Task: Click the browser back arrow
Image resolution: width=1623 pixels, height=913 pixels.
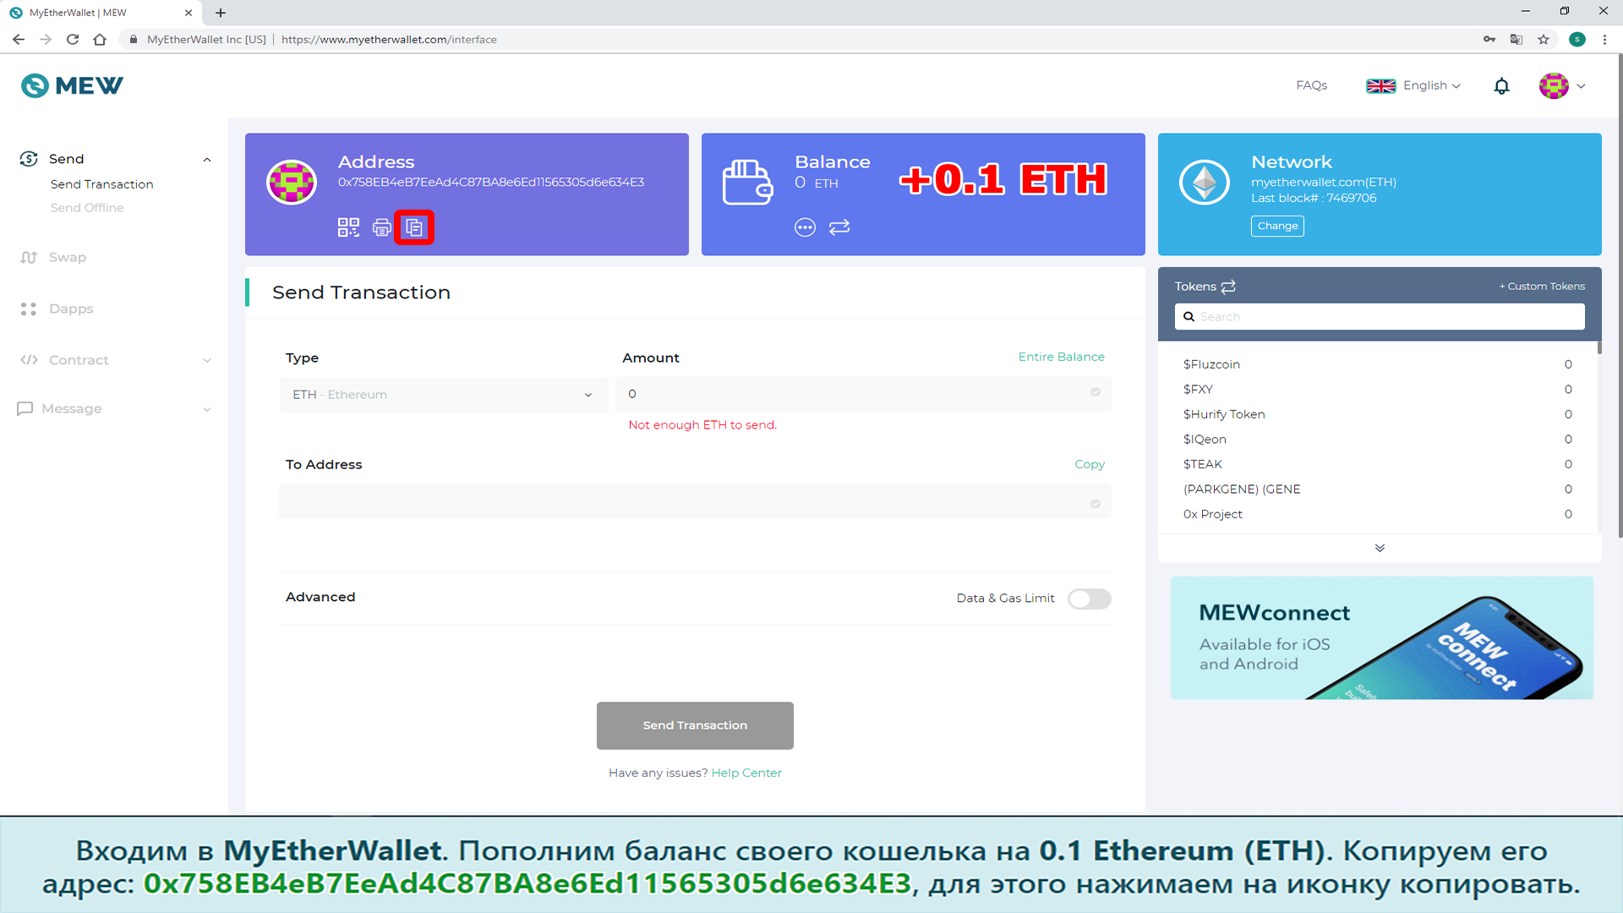Action: (19, 40)
